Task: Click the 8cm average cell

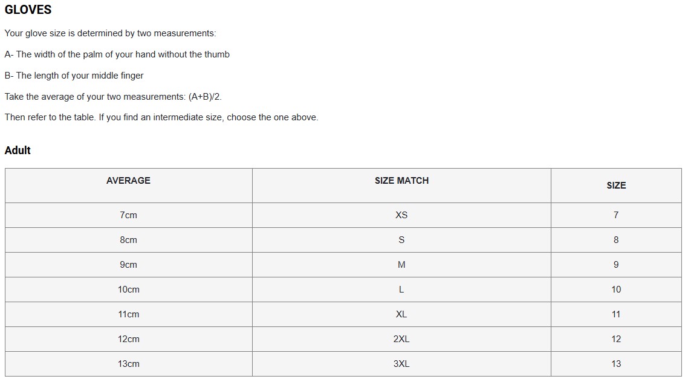Action: tap(129, 240)
